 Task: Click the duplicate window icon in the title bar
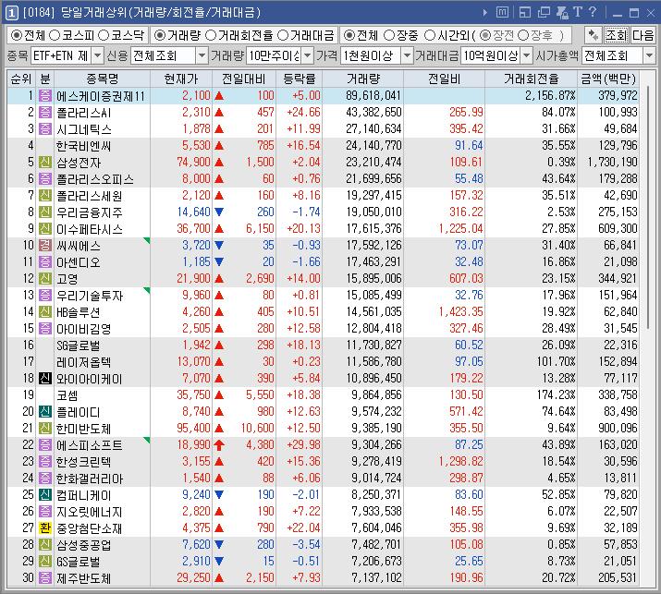click(x=544, y=13)
